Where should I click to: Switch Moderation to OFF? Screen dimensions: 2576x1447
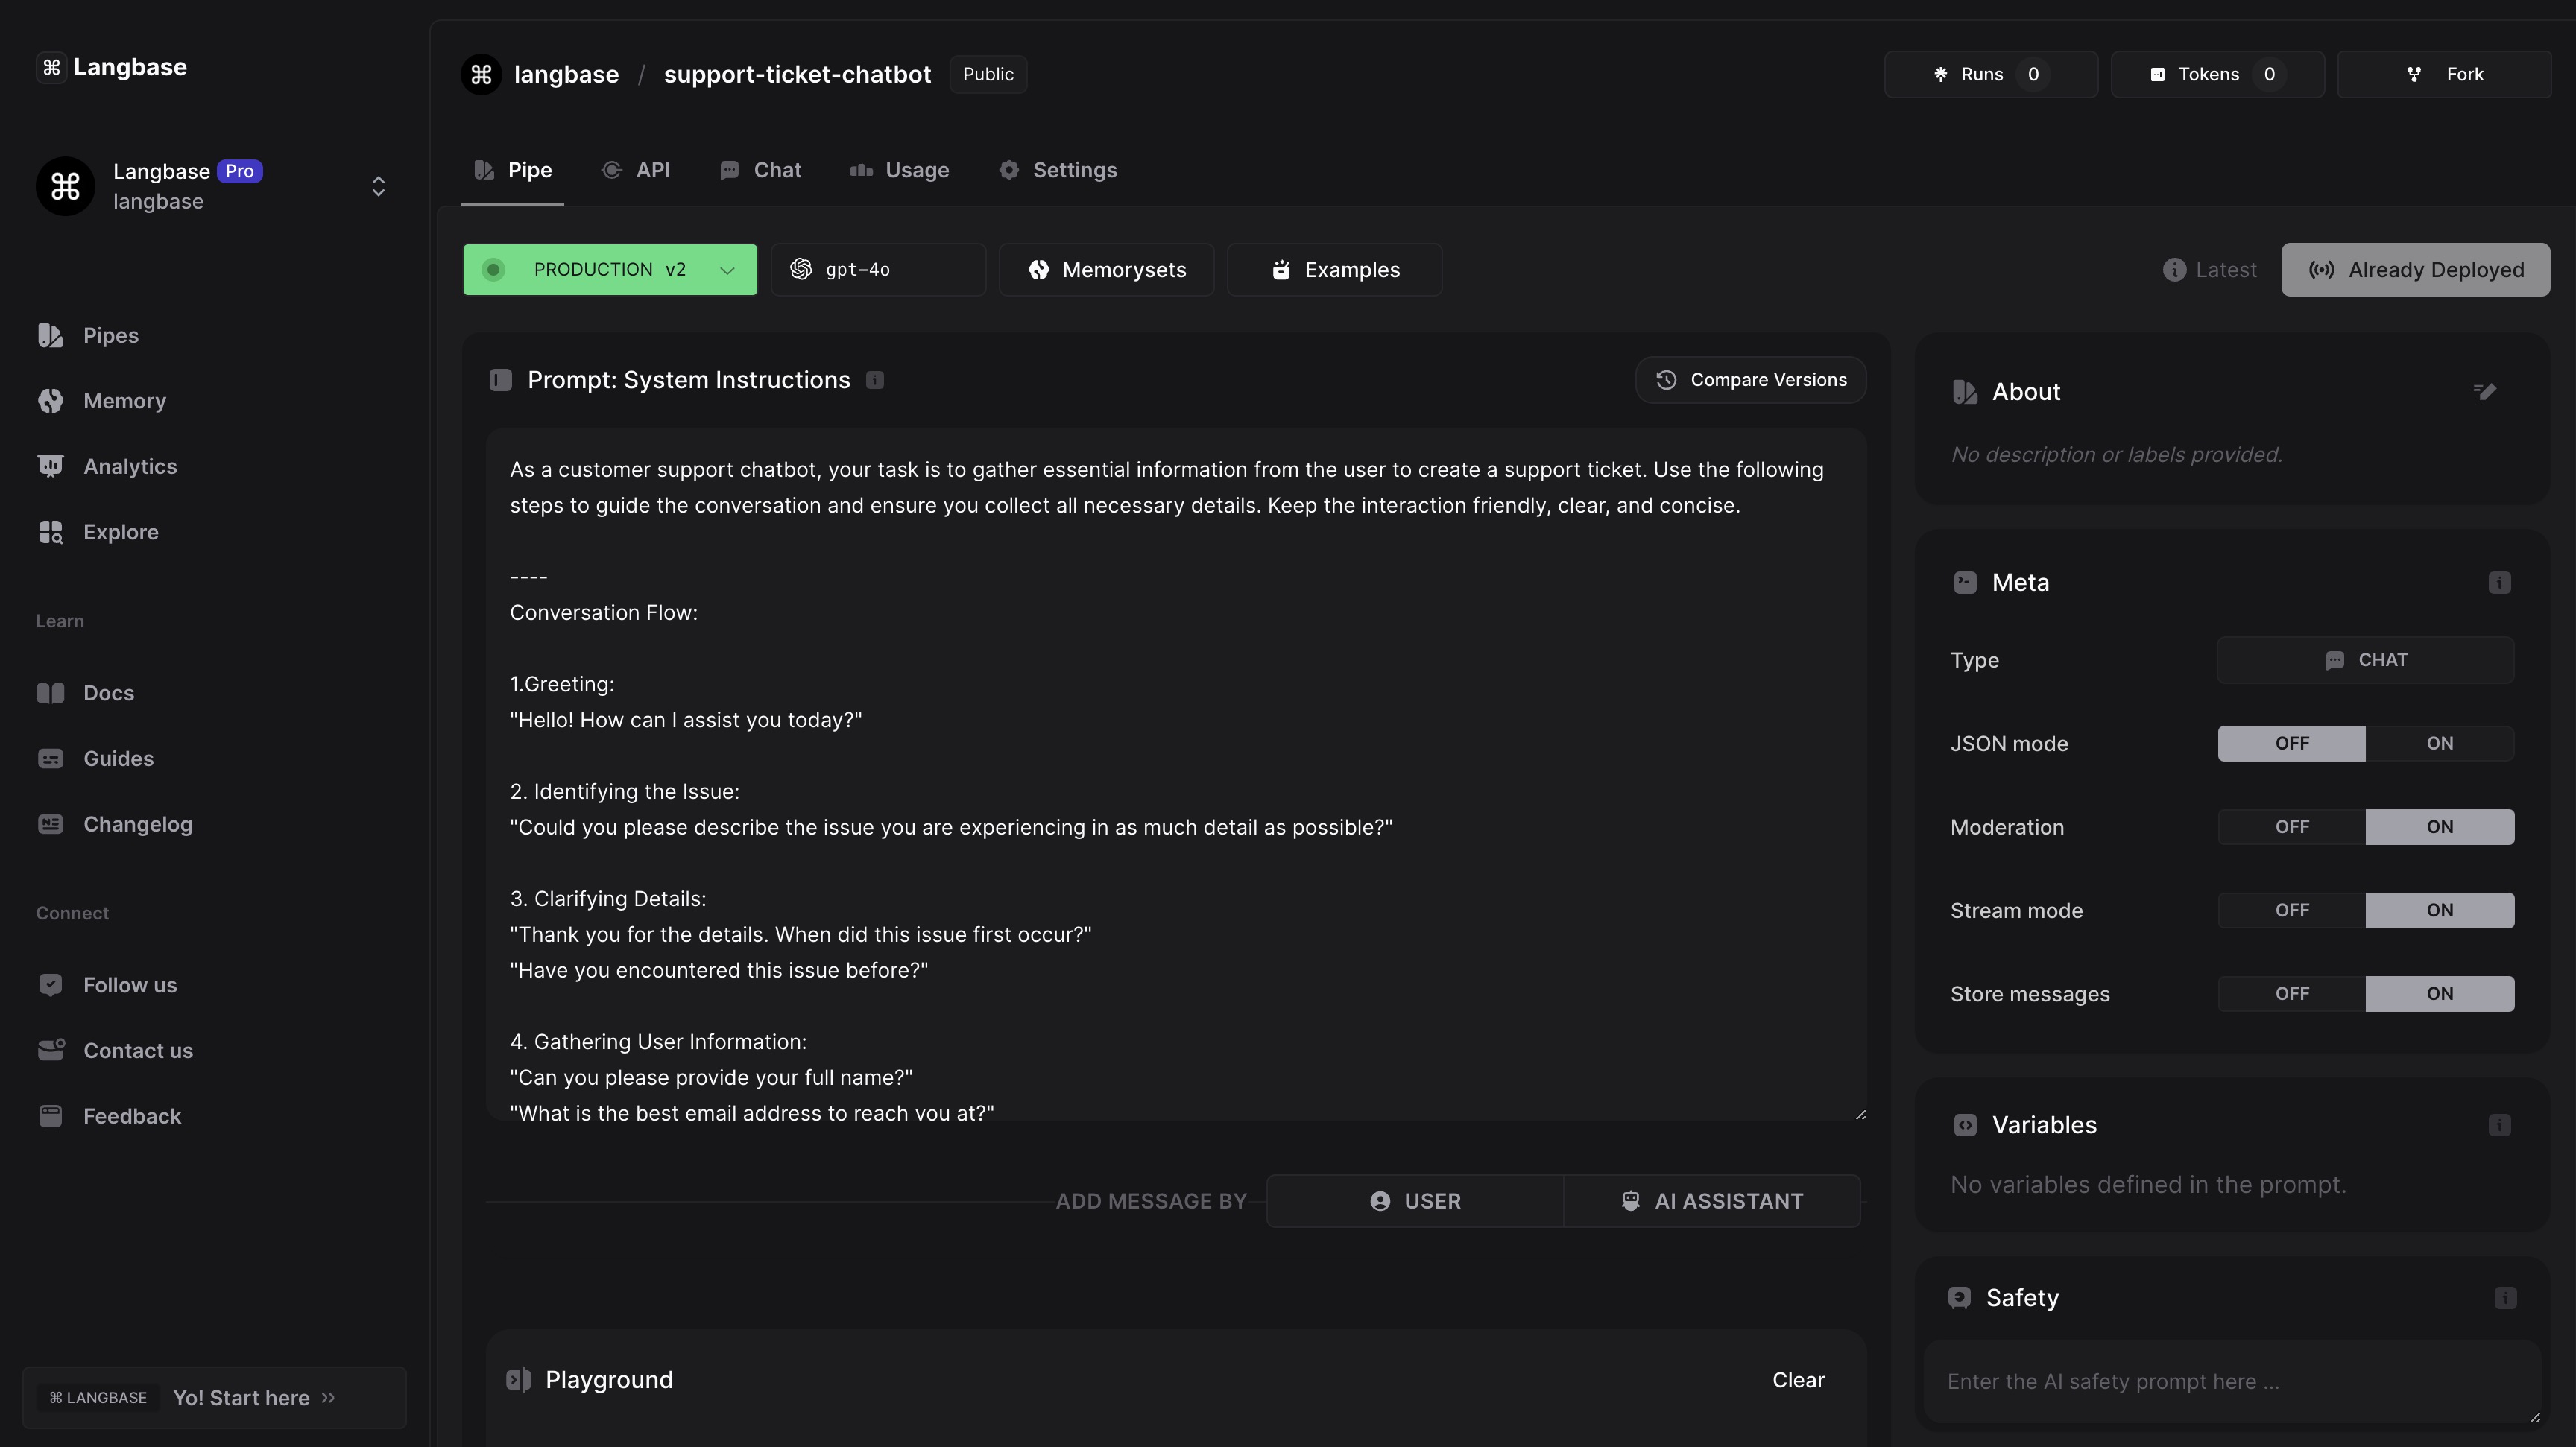pos(2291,827)
